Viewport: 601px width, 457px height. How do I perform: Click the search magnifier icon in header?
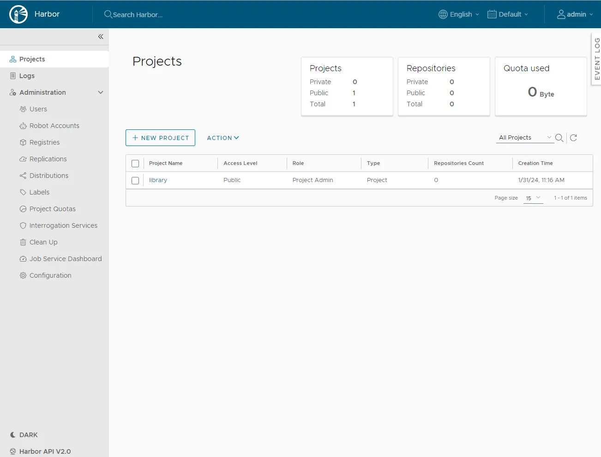[x=108, y=14]
